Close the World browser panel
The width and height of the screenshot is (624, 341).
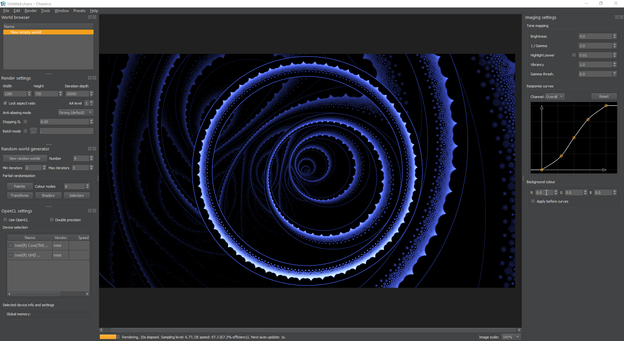coord(95,17)
